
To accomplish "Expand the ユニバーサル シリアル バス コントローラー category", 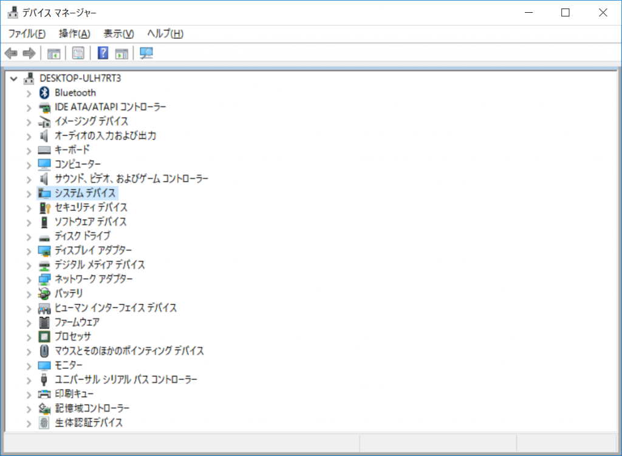I will (x=29, y=380).
